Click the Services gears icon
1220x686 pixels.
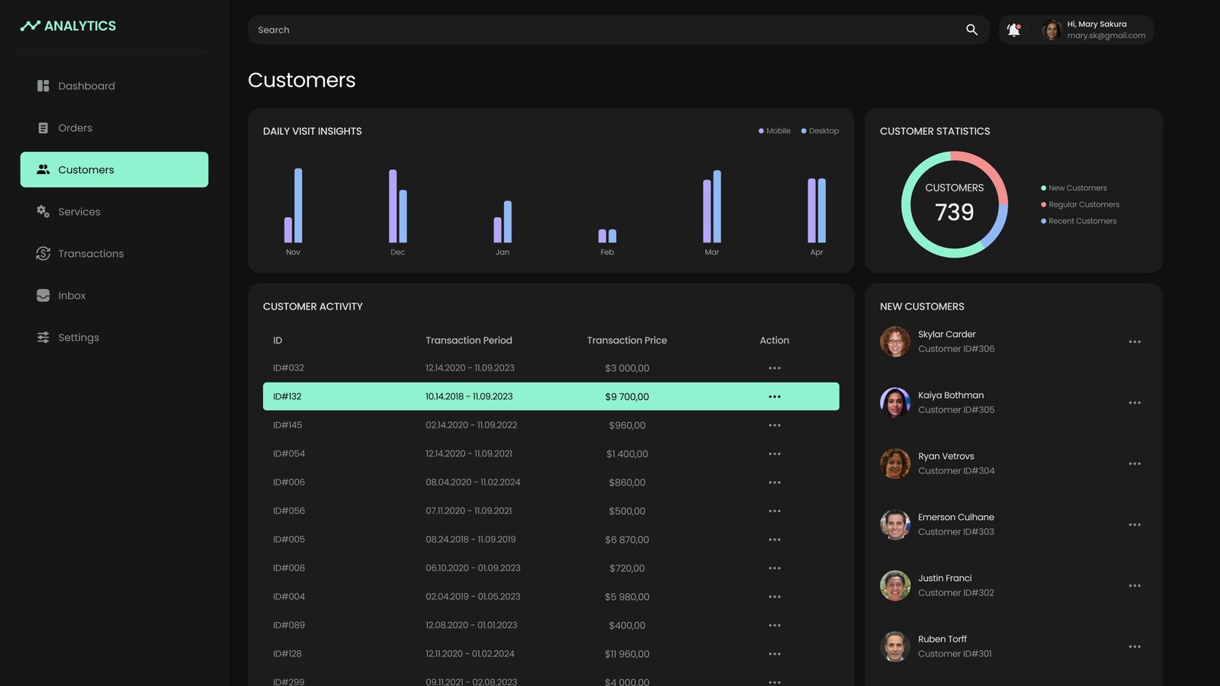coord(43,212)
